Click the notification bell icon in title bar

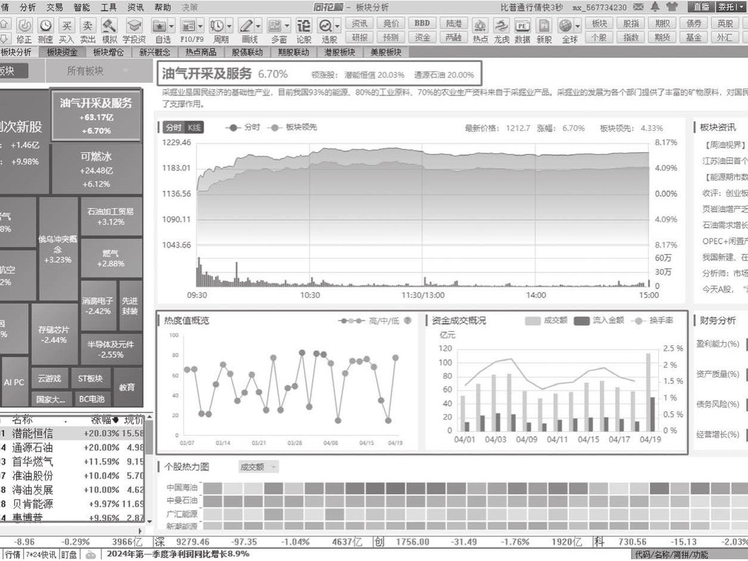pos(655,7)
